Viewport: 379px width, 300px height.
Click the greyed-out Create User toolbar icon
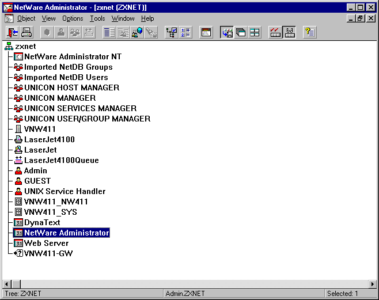pos(61,32)
